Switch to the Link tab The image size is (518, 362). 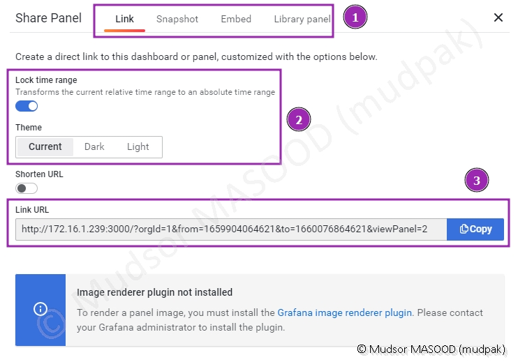coord(125,19)
